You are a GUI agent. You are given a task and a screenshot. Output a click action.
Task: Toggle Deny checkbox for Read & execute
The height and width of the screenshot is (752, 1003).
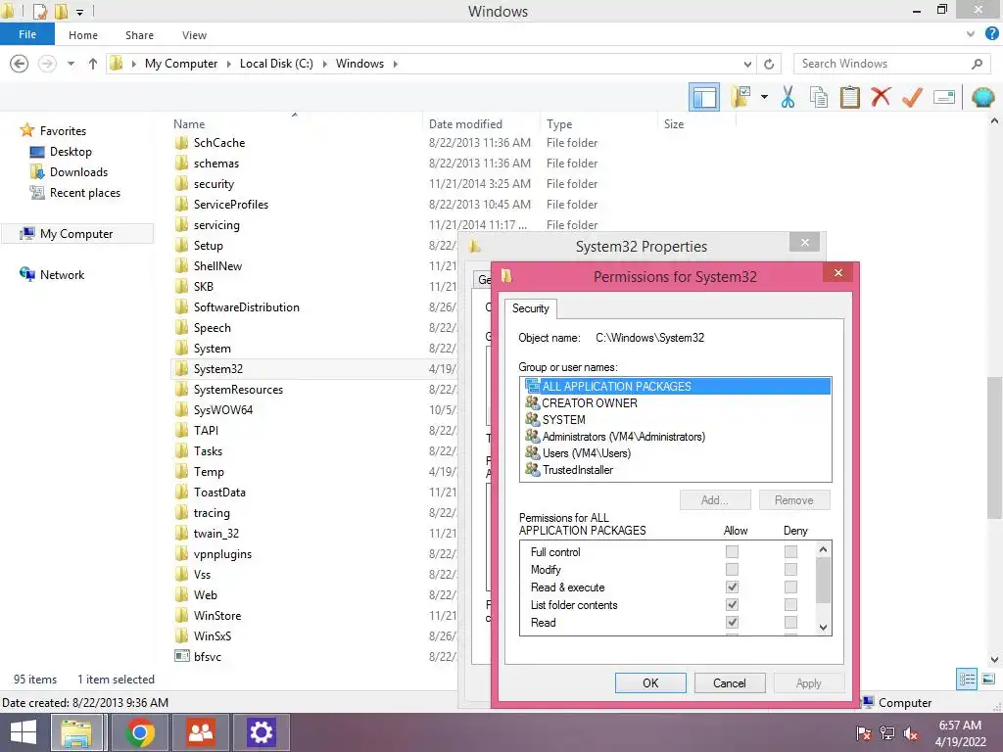tap(790, 587)
